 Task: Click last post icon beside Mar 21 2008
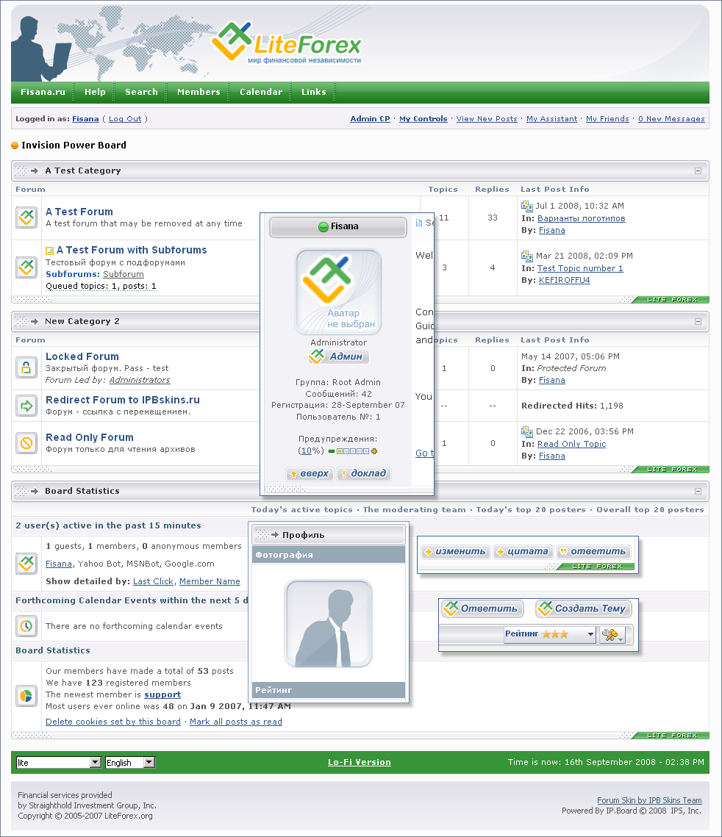(527, 256)
